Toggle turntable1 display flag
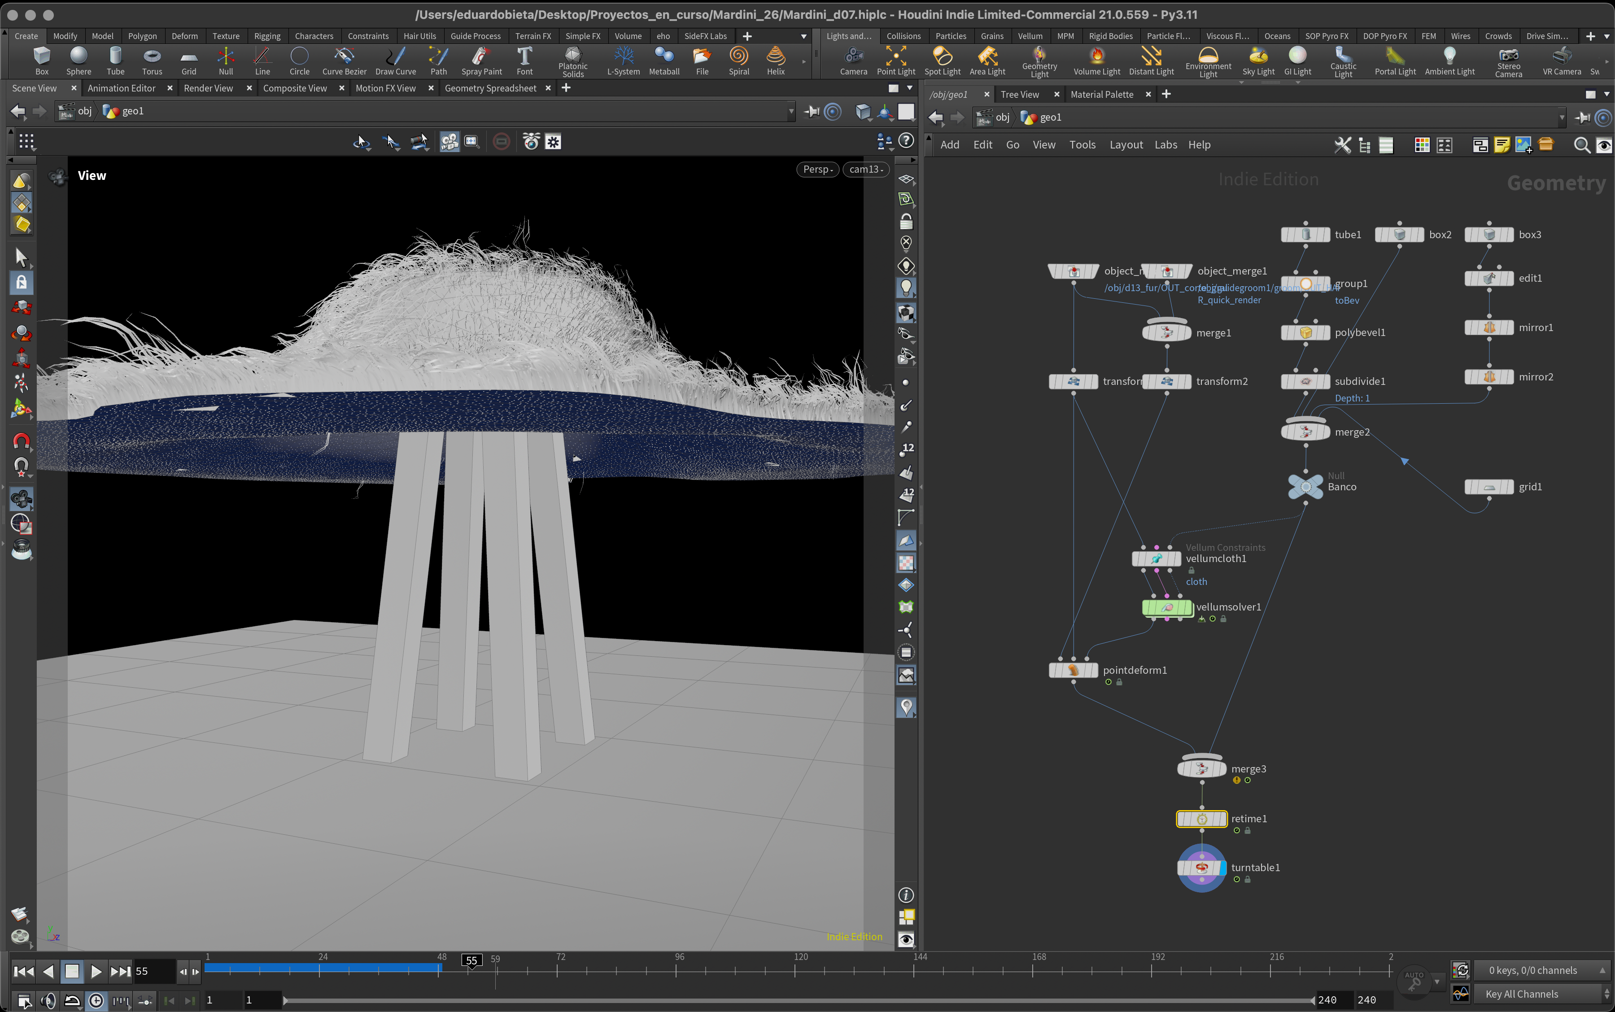1615x1012 pixels. click(x=1222, y=868)
